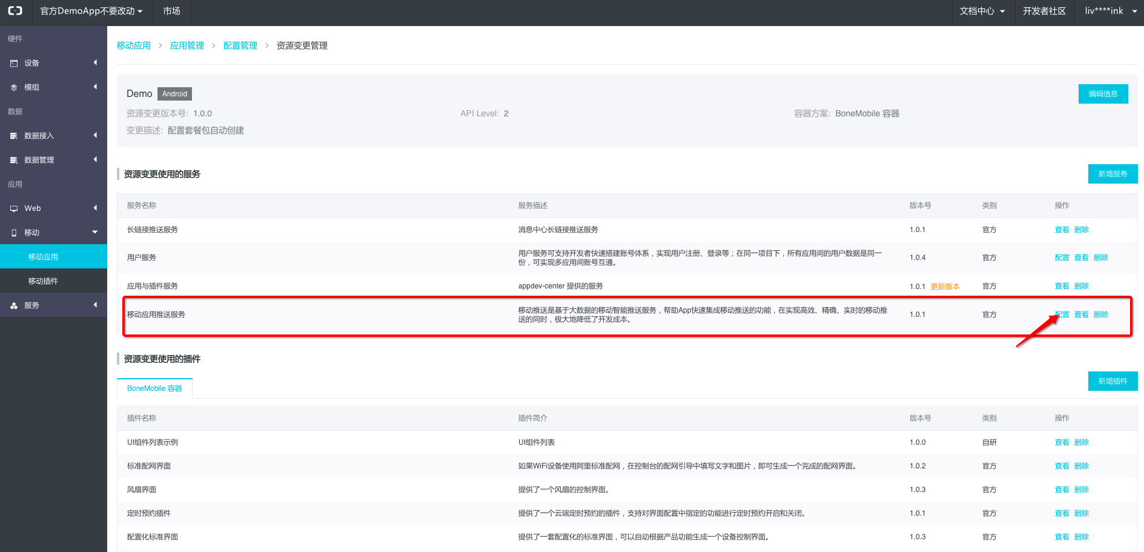Click 配置 for 用户服务
1144x552 pixels.
tap(1062, 258)
